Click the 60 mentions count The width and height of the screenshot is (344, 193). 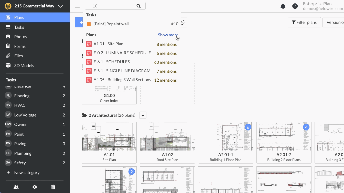165,62
